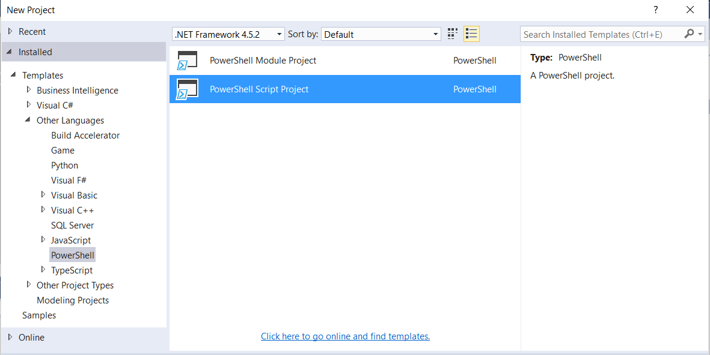This screenshot has width=710, height=355.
Task: Select PowerShell in the templates tree
Action: pos(72,254)
